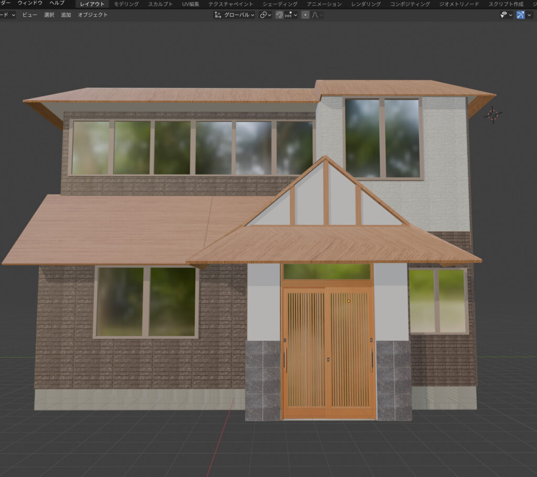Open the ヘルプ menu

tap(57, 4)
